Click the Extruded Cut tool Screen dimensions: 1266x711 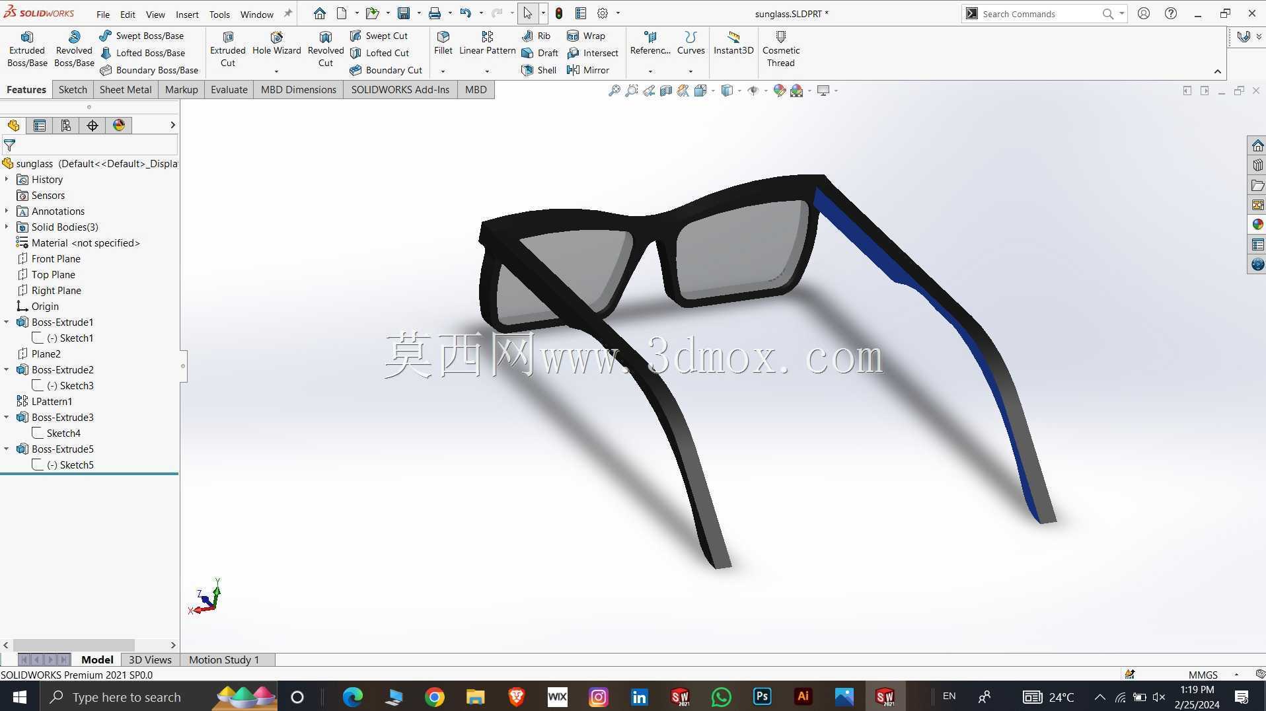coord(228,50)
